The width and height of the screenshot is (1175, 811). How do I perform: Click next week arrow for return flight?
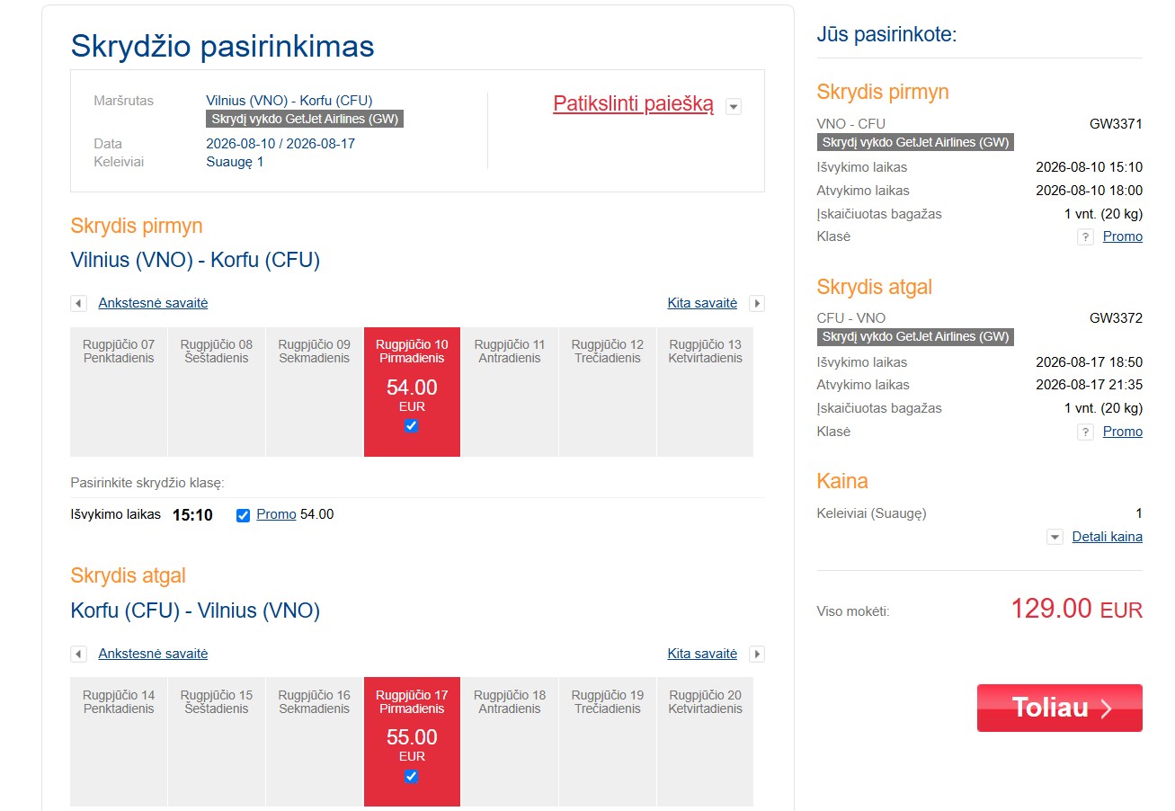[757, 655]
